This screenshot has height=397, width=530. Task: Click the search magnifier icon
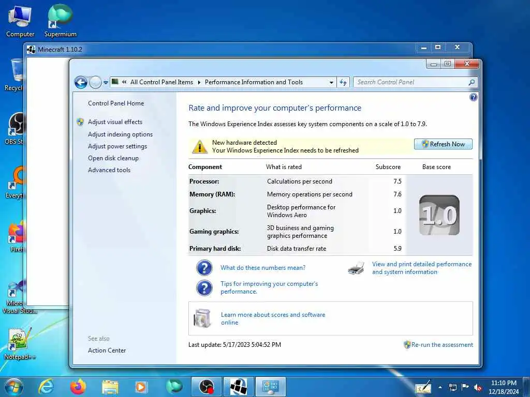coord(472,82)
